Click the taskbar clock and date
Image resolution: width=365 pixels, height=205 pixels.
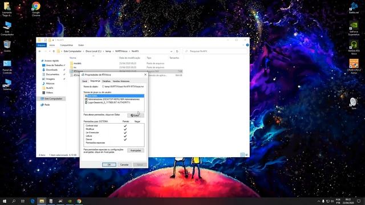348,201
